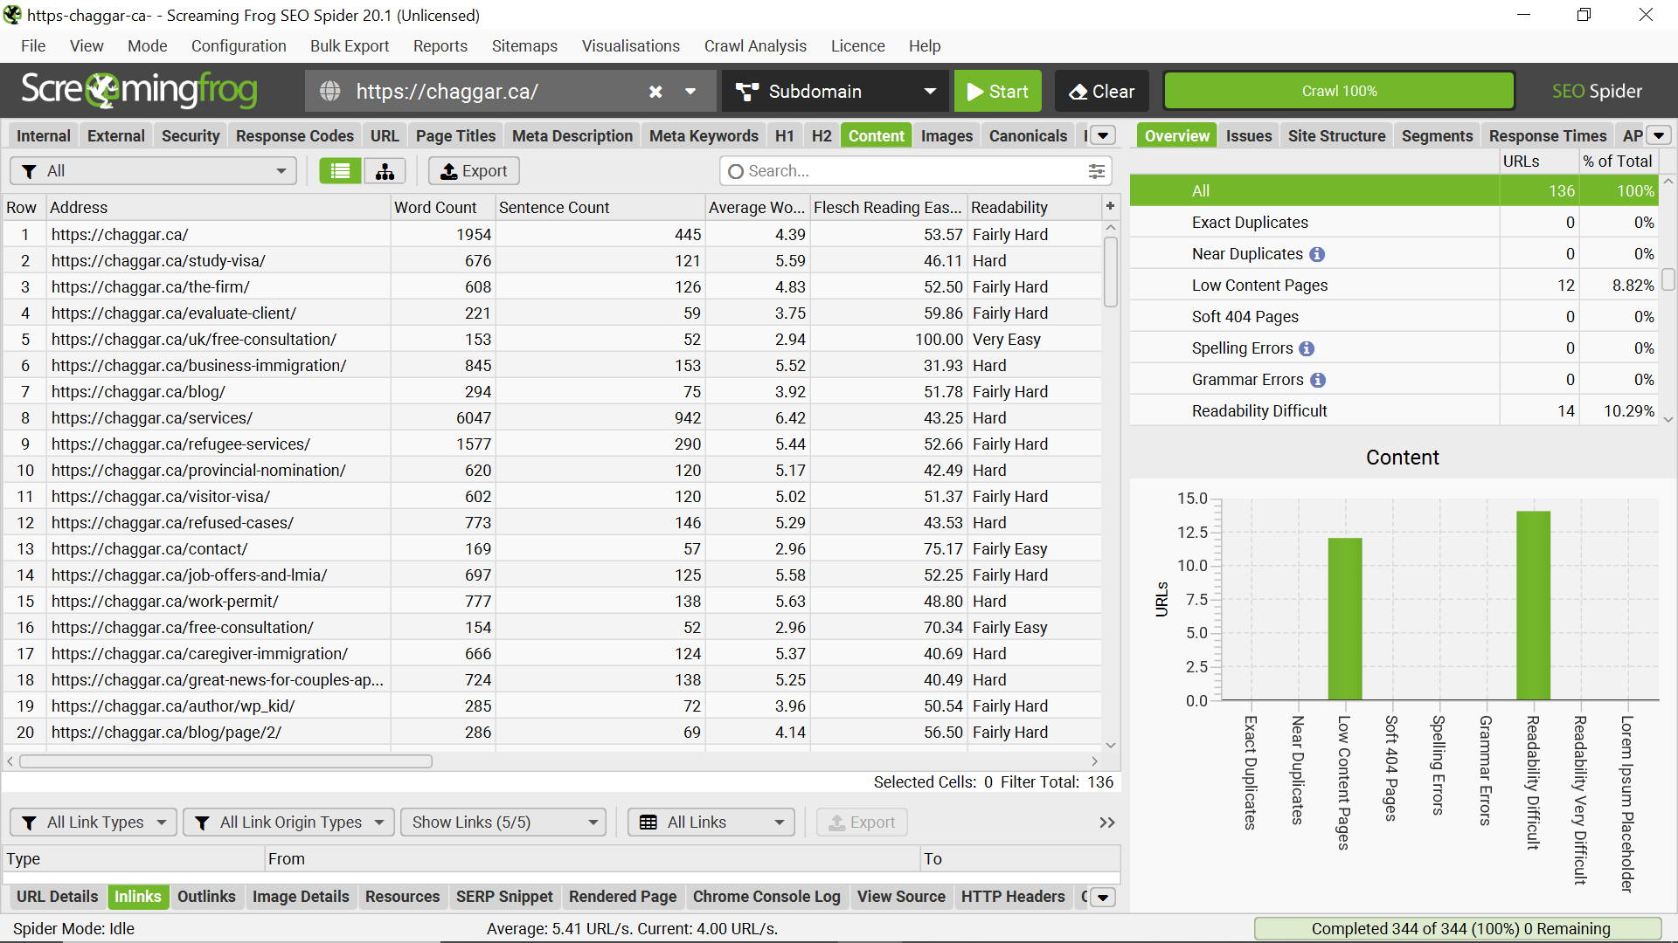
Task: Click the mode icon in Subdomain selector
Action: tap(746, 92)
